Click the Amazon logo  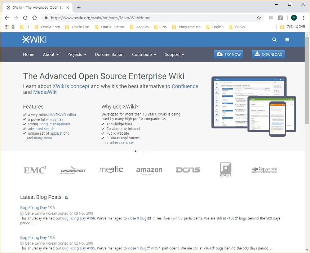click(x=149, y=171)
